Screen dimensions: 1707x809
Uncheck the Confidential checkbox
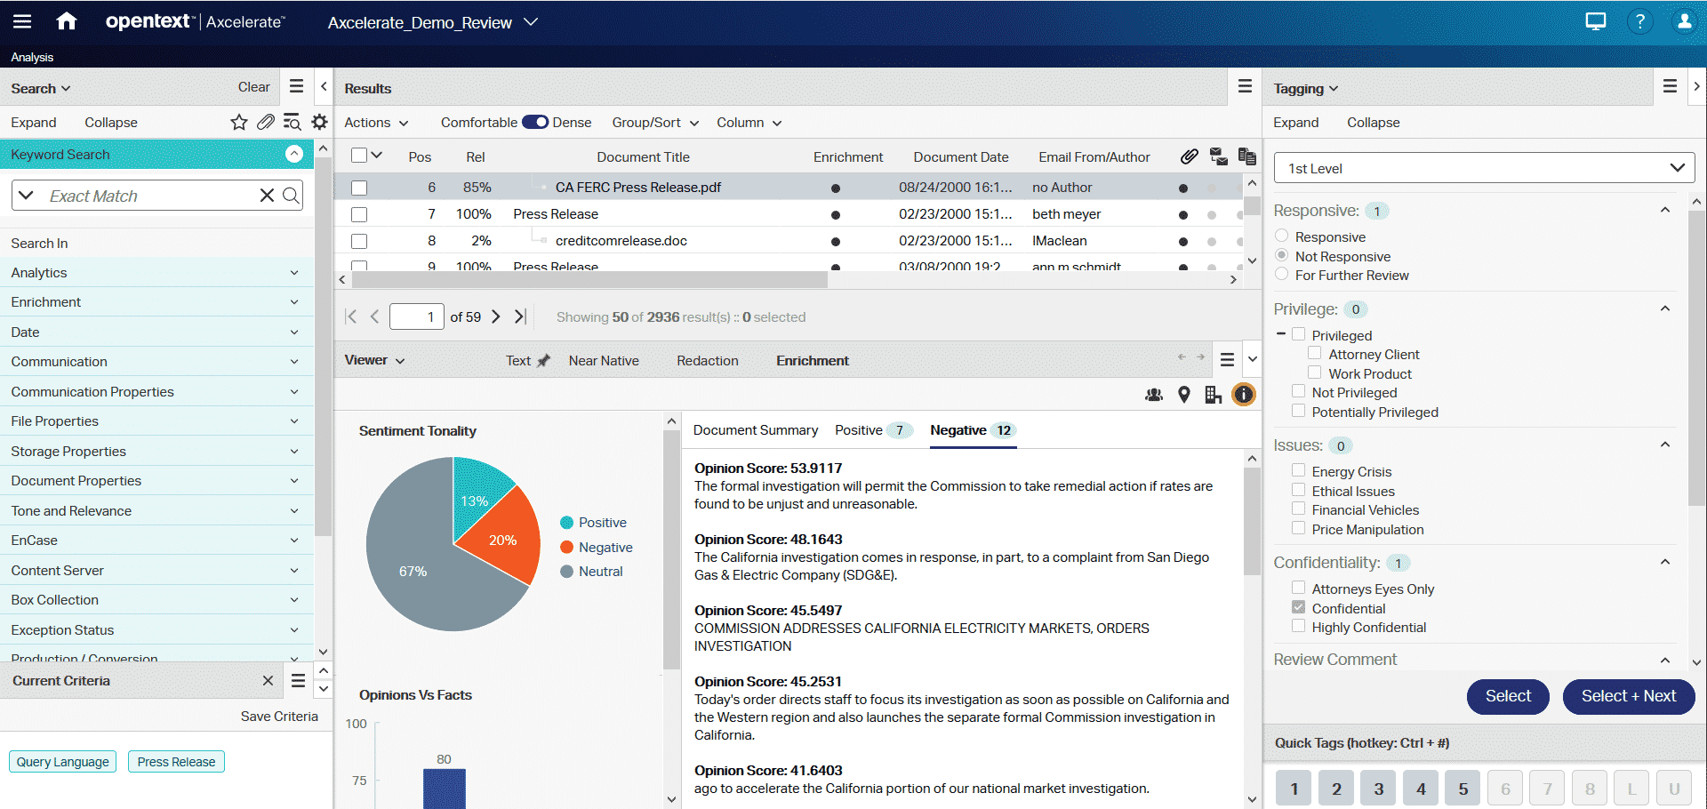coord(1298,607)
